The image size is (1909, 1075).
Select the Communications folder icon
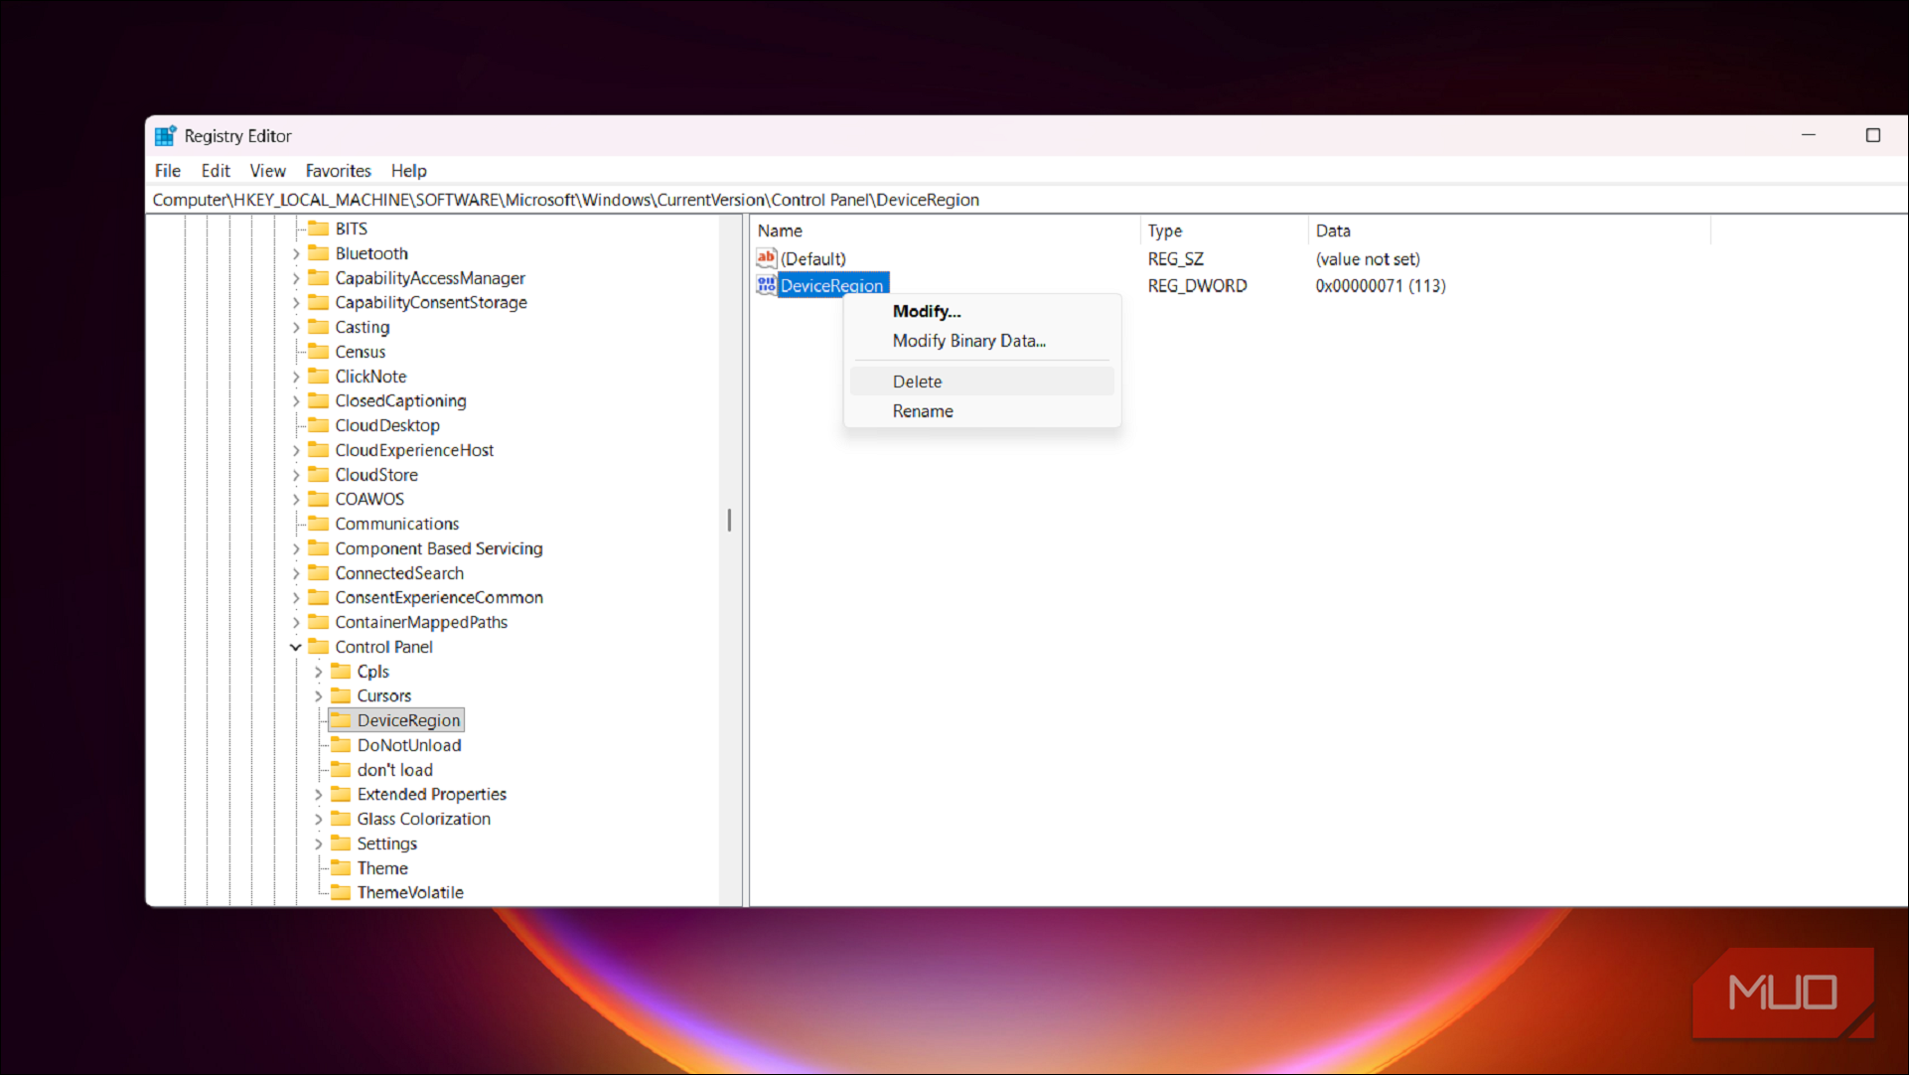318,524
